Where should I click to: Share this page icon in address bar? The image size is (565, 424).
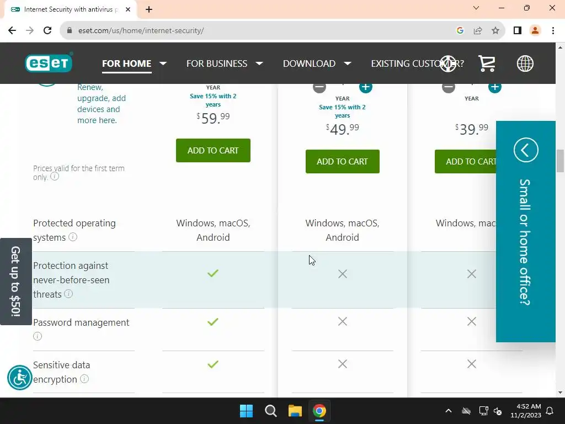[478, 31]
